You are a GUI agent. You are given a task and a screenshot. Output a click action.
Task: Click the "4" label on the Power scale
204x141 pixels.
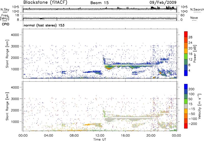(189, 70)
